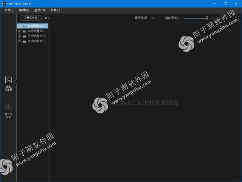Expand the 本地磁盘 (E:) tree node

click(19, 36)
